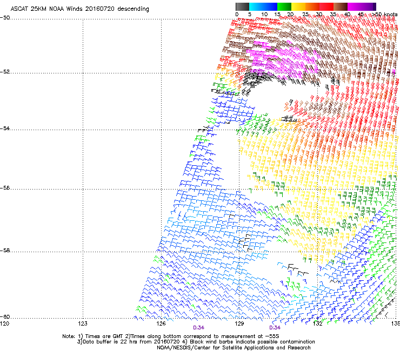The height and width of the screenshot is (351, 400).
Task: Click the longitude axis label '126'
Action: point(161,323)
